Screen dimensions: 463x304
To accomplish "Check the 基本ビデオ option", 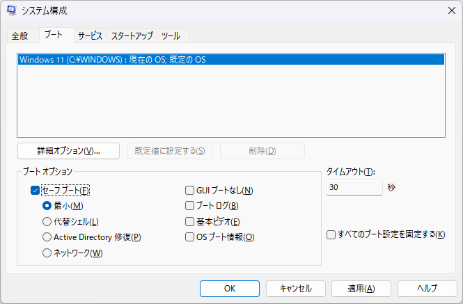I will pos(189,222).
